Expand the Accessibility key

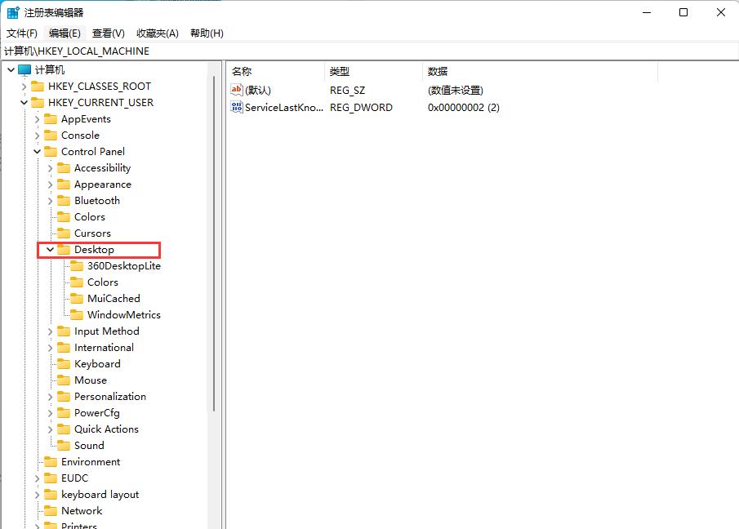[51, 168]
